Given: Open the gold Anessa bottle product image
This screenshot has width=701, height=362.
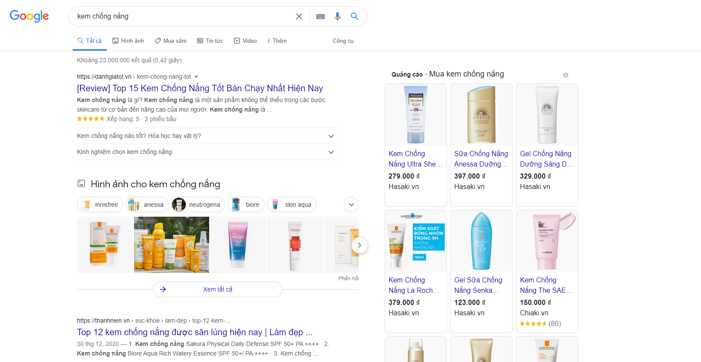Looking at the screenshot, I should point(481,115).
